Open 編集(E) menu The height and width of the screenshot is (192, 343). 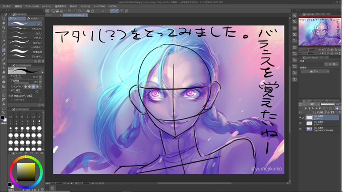[18, 7]
